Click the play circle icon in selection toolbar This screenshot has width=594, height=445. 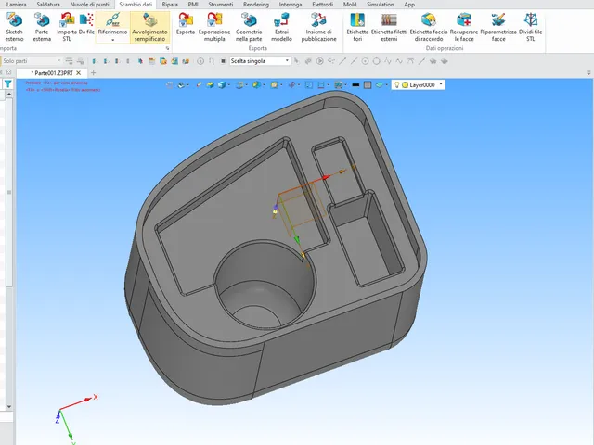(x=319, y=61)
